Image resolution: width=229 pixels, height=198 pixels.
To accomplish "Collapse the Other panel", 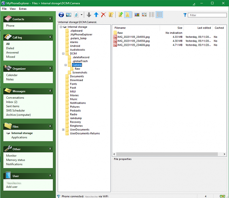I will [50, 149].
